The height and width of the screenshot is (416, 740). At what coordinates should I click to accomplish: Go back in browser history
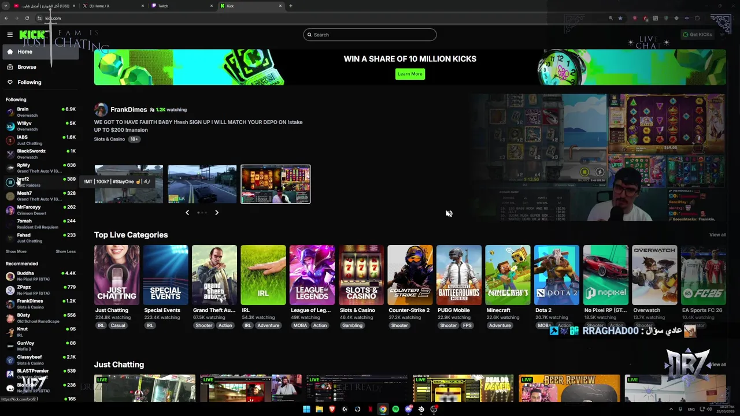point(6,18)
